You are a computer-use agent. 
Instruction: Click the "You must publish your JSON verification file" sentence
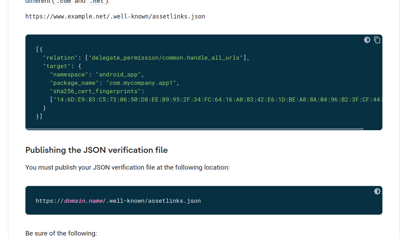tap(127, 168)
